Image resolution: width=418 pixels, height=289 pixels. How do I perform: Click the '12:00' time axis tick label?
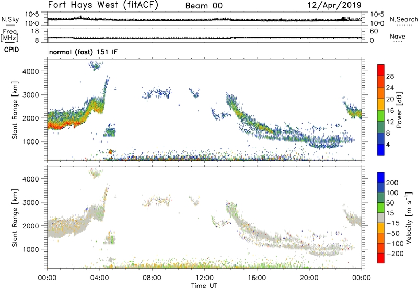pyautogui.click(x=204, y=278)
